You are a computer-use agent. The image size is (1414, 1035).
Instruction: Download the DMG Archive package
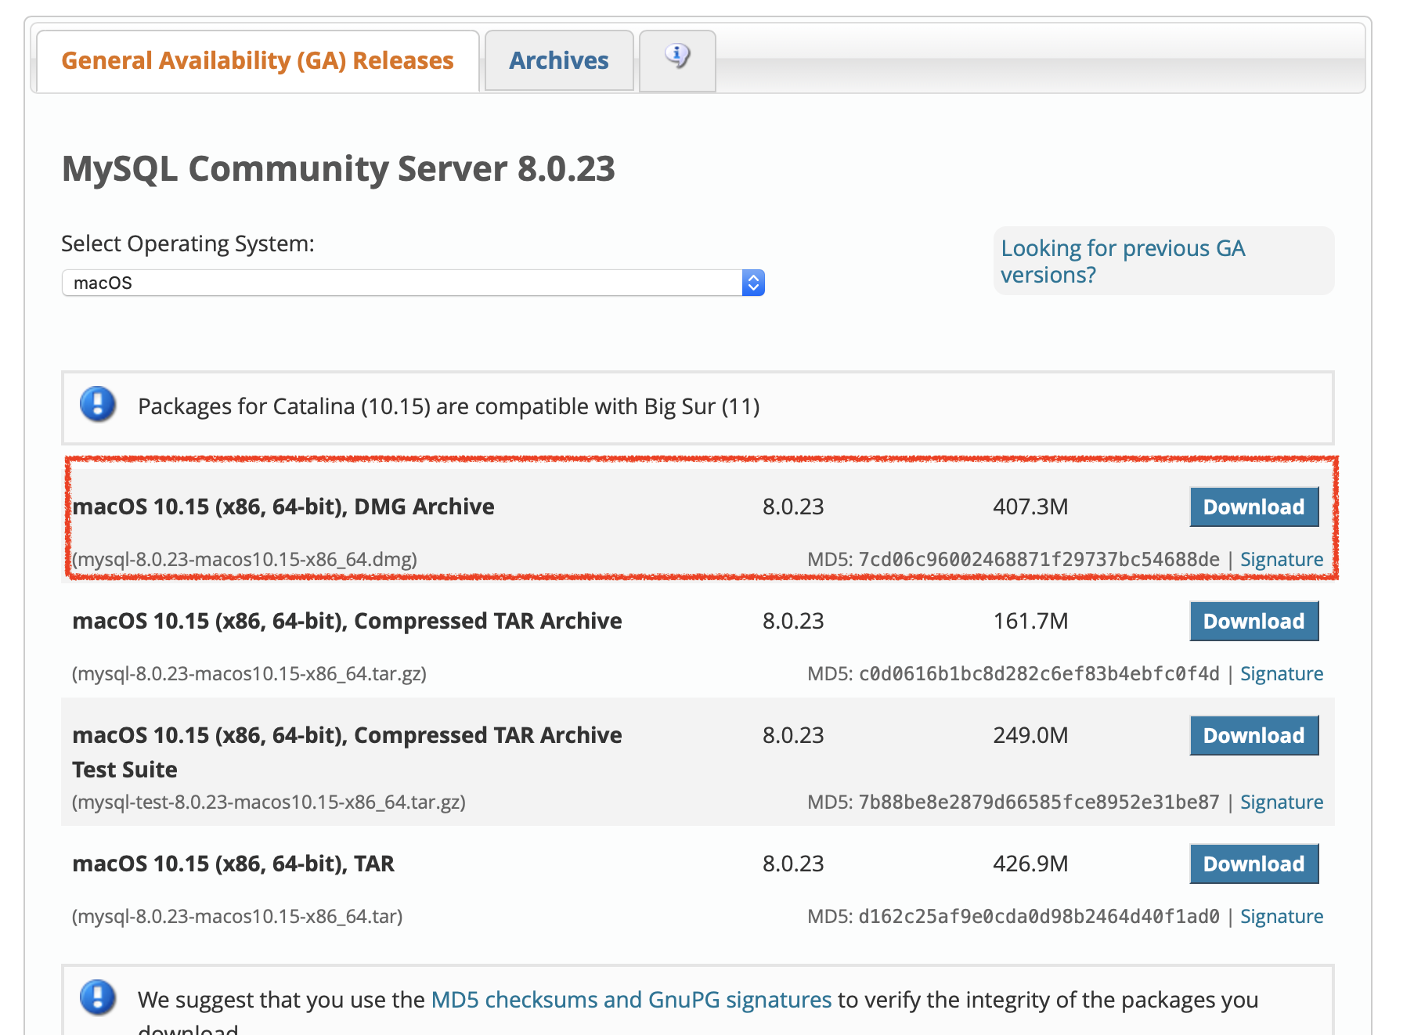(x=1253, y=507)
